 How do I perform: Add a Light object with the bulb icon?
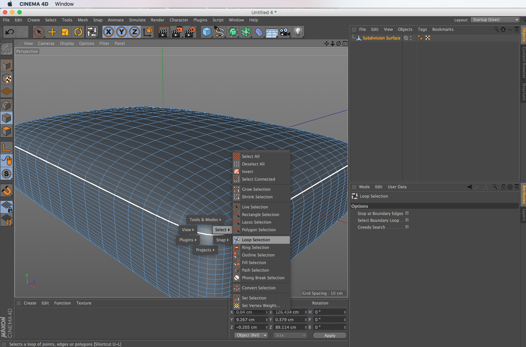pyautogui.click(x=298, y=32)
